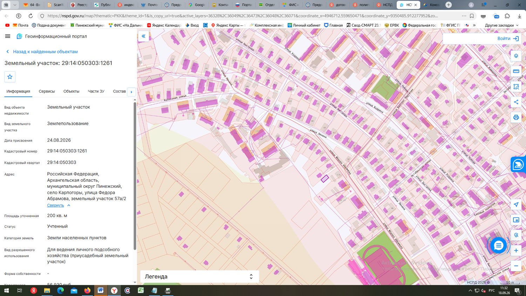Screen dimensions: 526x296
Task: Click the blue side widget on the map's right edge
Action: (x=518, y=164)
